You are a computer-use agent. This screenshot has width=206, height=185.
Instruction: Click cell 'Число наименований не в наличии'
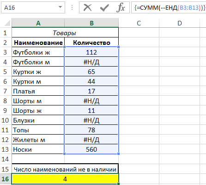[x=65, y=169]
